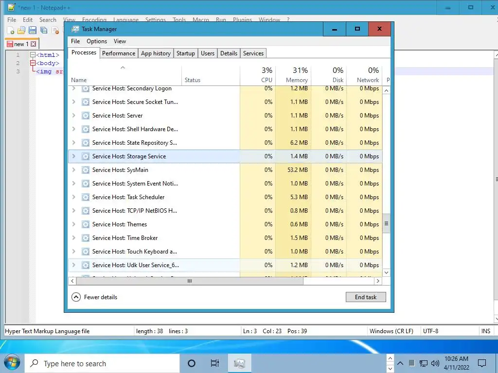
Task: Collapse the body fold marker on line 2
Action: pyautogui.click(x=33, y=63)
